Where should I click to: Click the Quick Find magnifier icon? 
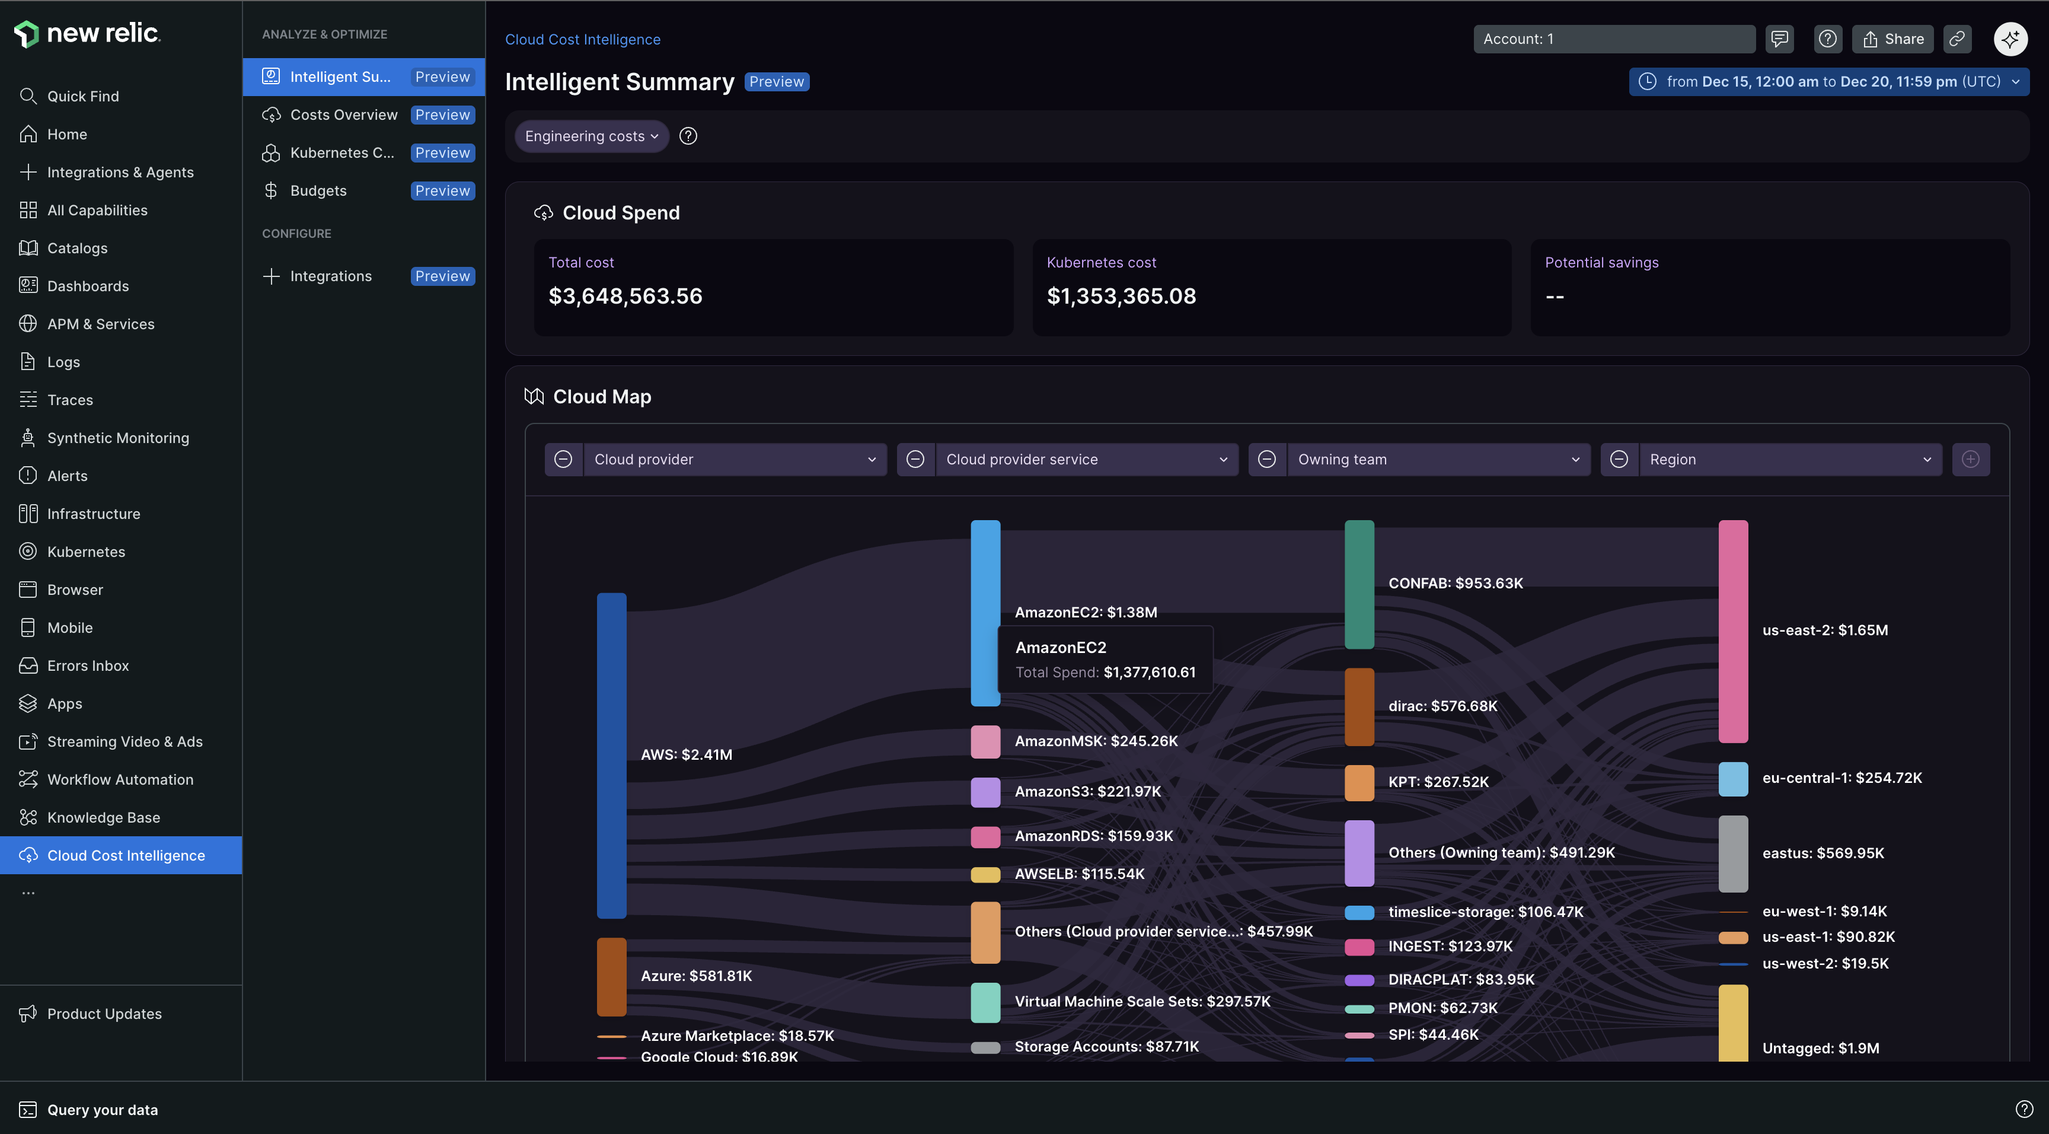28,95
